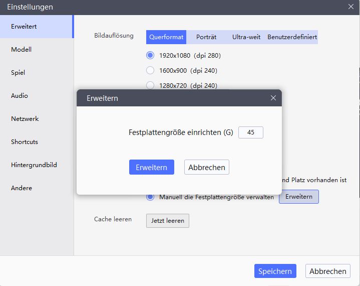Screen dimensions: 360x286
Task: Select the 1920x1080 resolution option
Action: (x=150, y=56)
